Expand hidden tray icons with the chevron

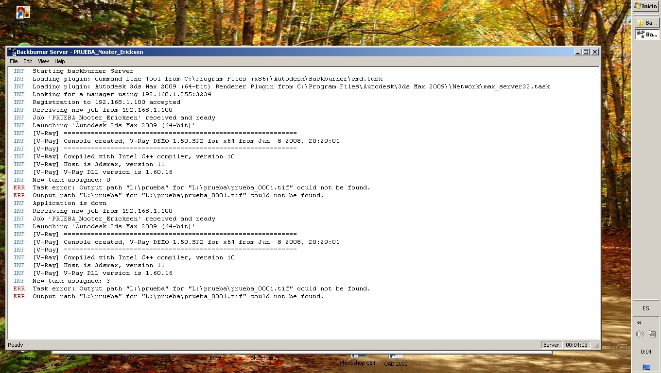tap(639, 322)
